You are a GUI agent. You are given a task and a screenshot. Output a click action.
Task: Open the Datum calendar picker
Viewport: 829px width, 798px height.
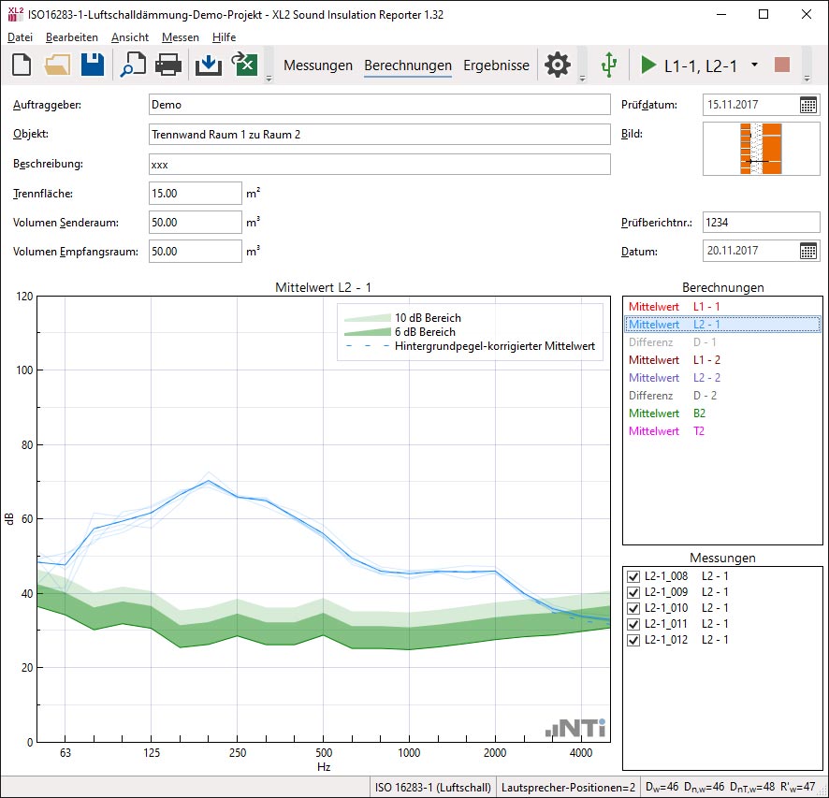pyautogui.click(x=808, y=251)
